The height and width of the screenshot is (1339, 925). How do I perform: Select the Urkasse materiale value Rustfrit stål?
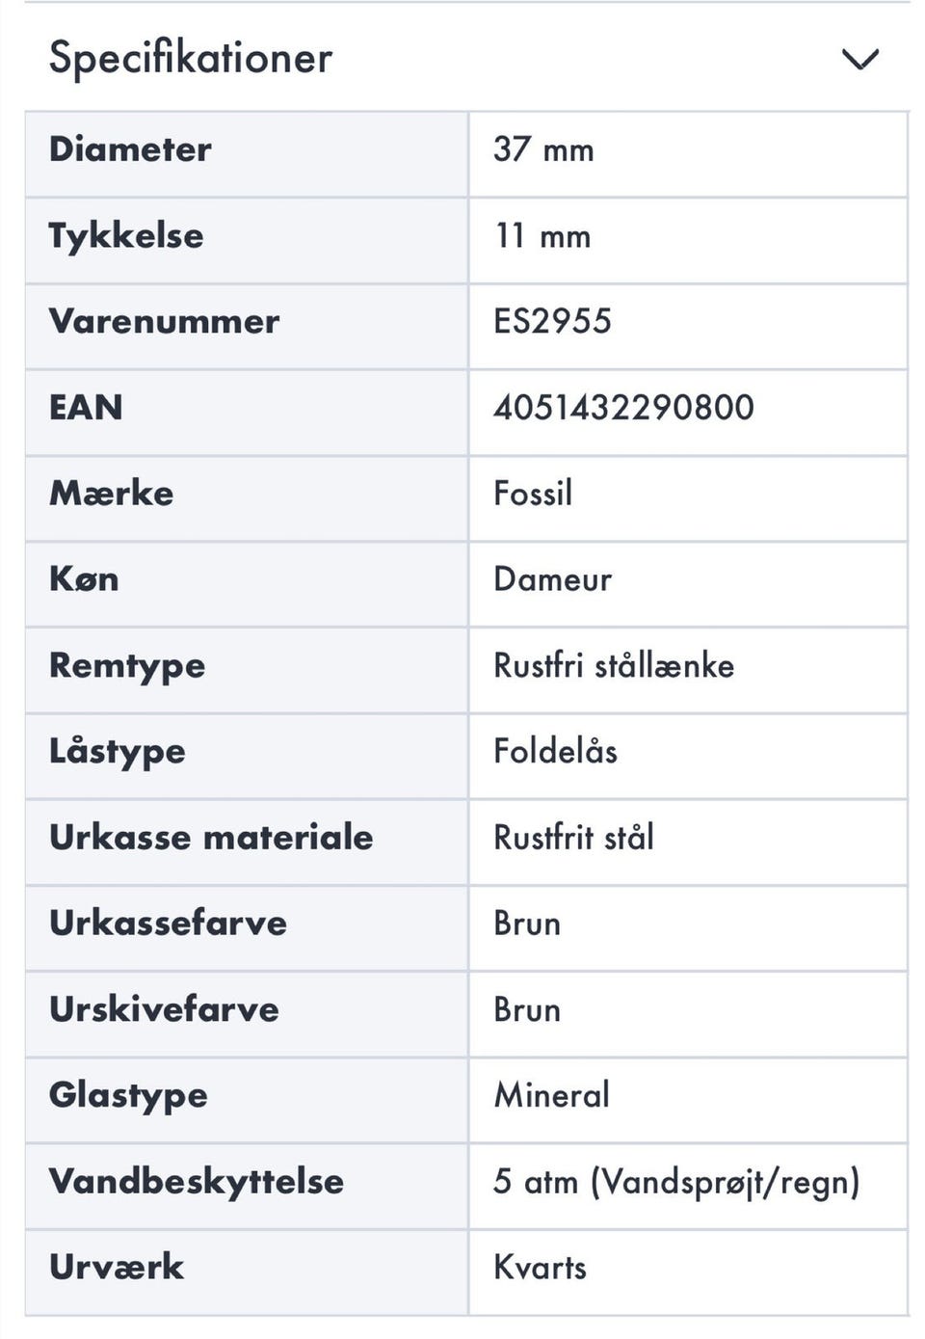573,837
